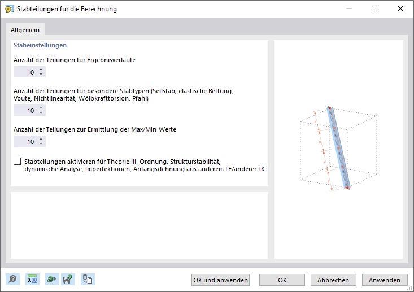Close the Stabteilungen für die Berechnung dialog
This screenshot has width=414, height=292.
[400, 8]
